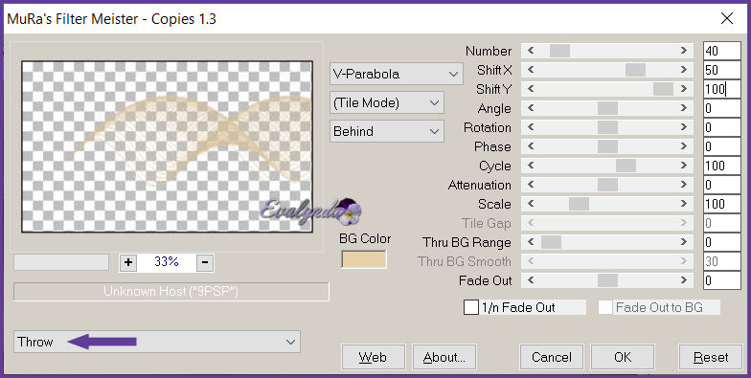Click the Shift Y value input field
The image size is (751, 378).
click(722, 89)
